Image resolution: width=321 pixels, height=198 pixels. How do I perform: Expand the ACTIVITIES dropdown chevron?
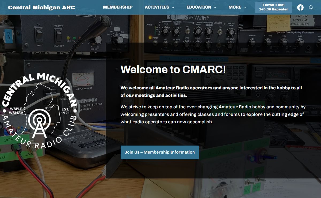[173, 7]
